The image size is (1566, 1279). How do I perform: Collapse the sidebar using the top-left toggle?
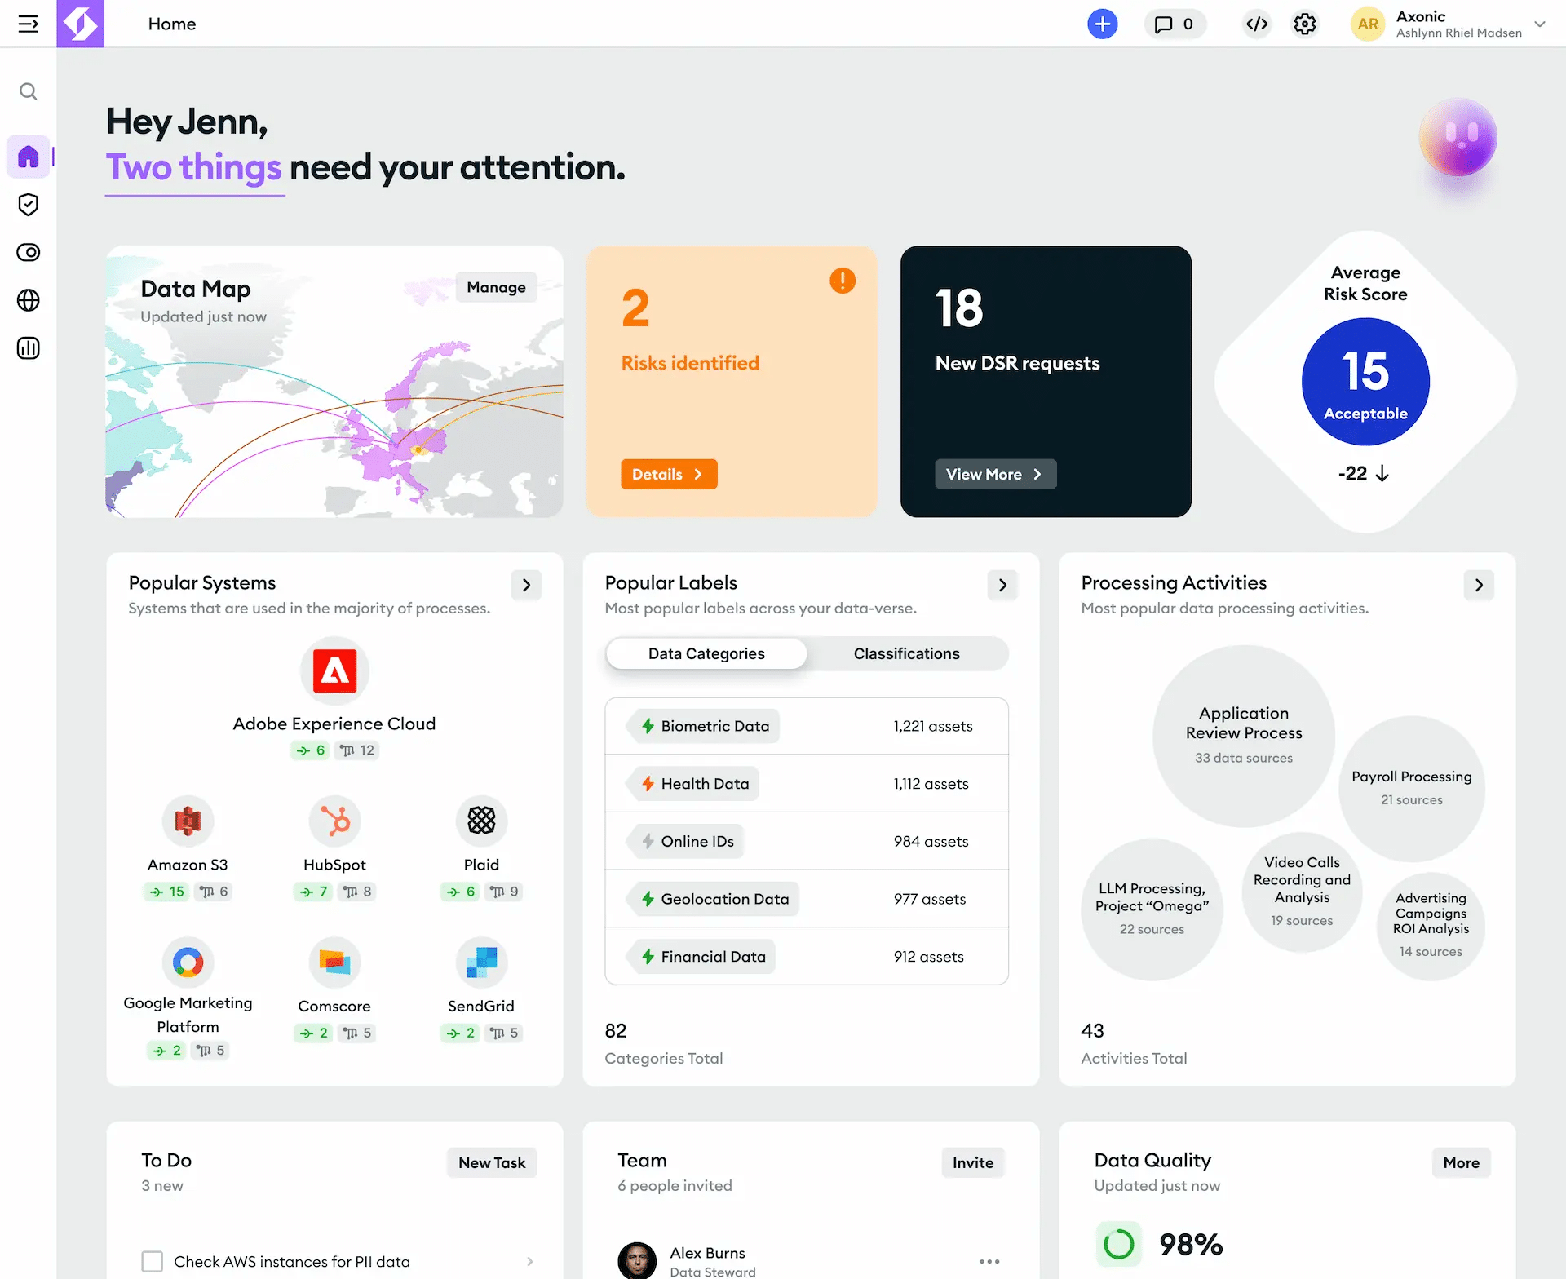(29, 24)
